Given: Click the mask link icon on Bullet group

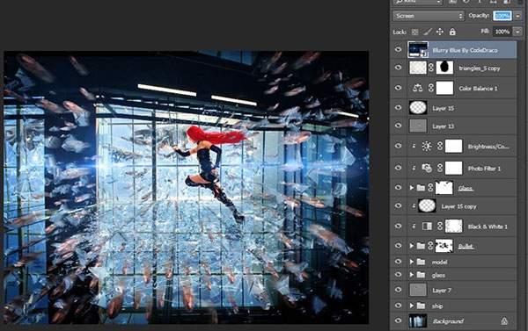Looking at the screenshot, I should [430, 246].
